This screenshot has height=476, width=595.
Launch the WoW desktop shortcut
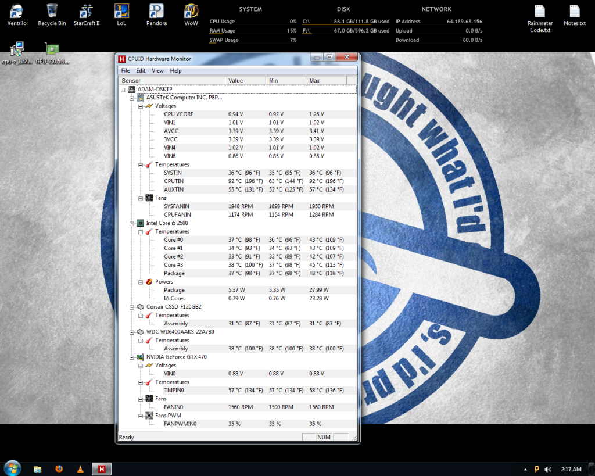191,12
